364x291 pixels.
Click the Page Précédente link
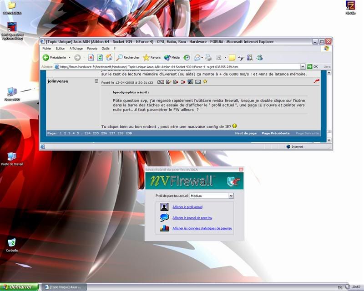(x=276, y=133)
